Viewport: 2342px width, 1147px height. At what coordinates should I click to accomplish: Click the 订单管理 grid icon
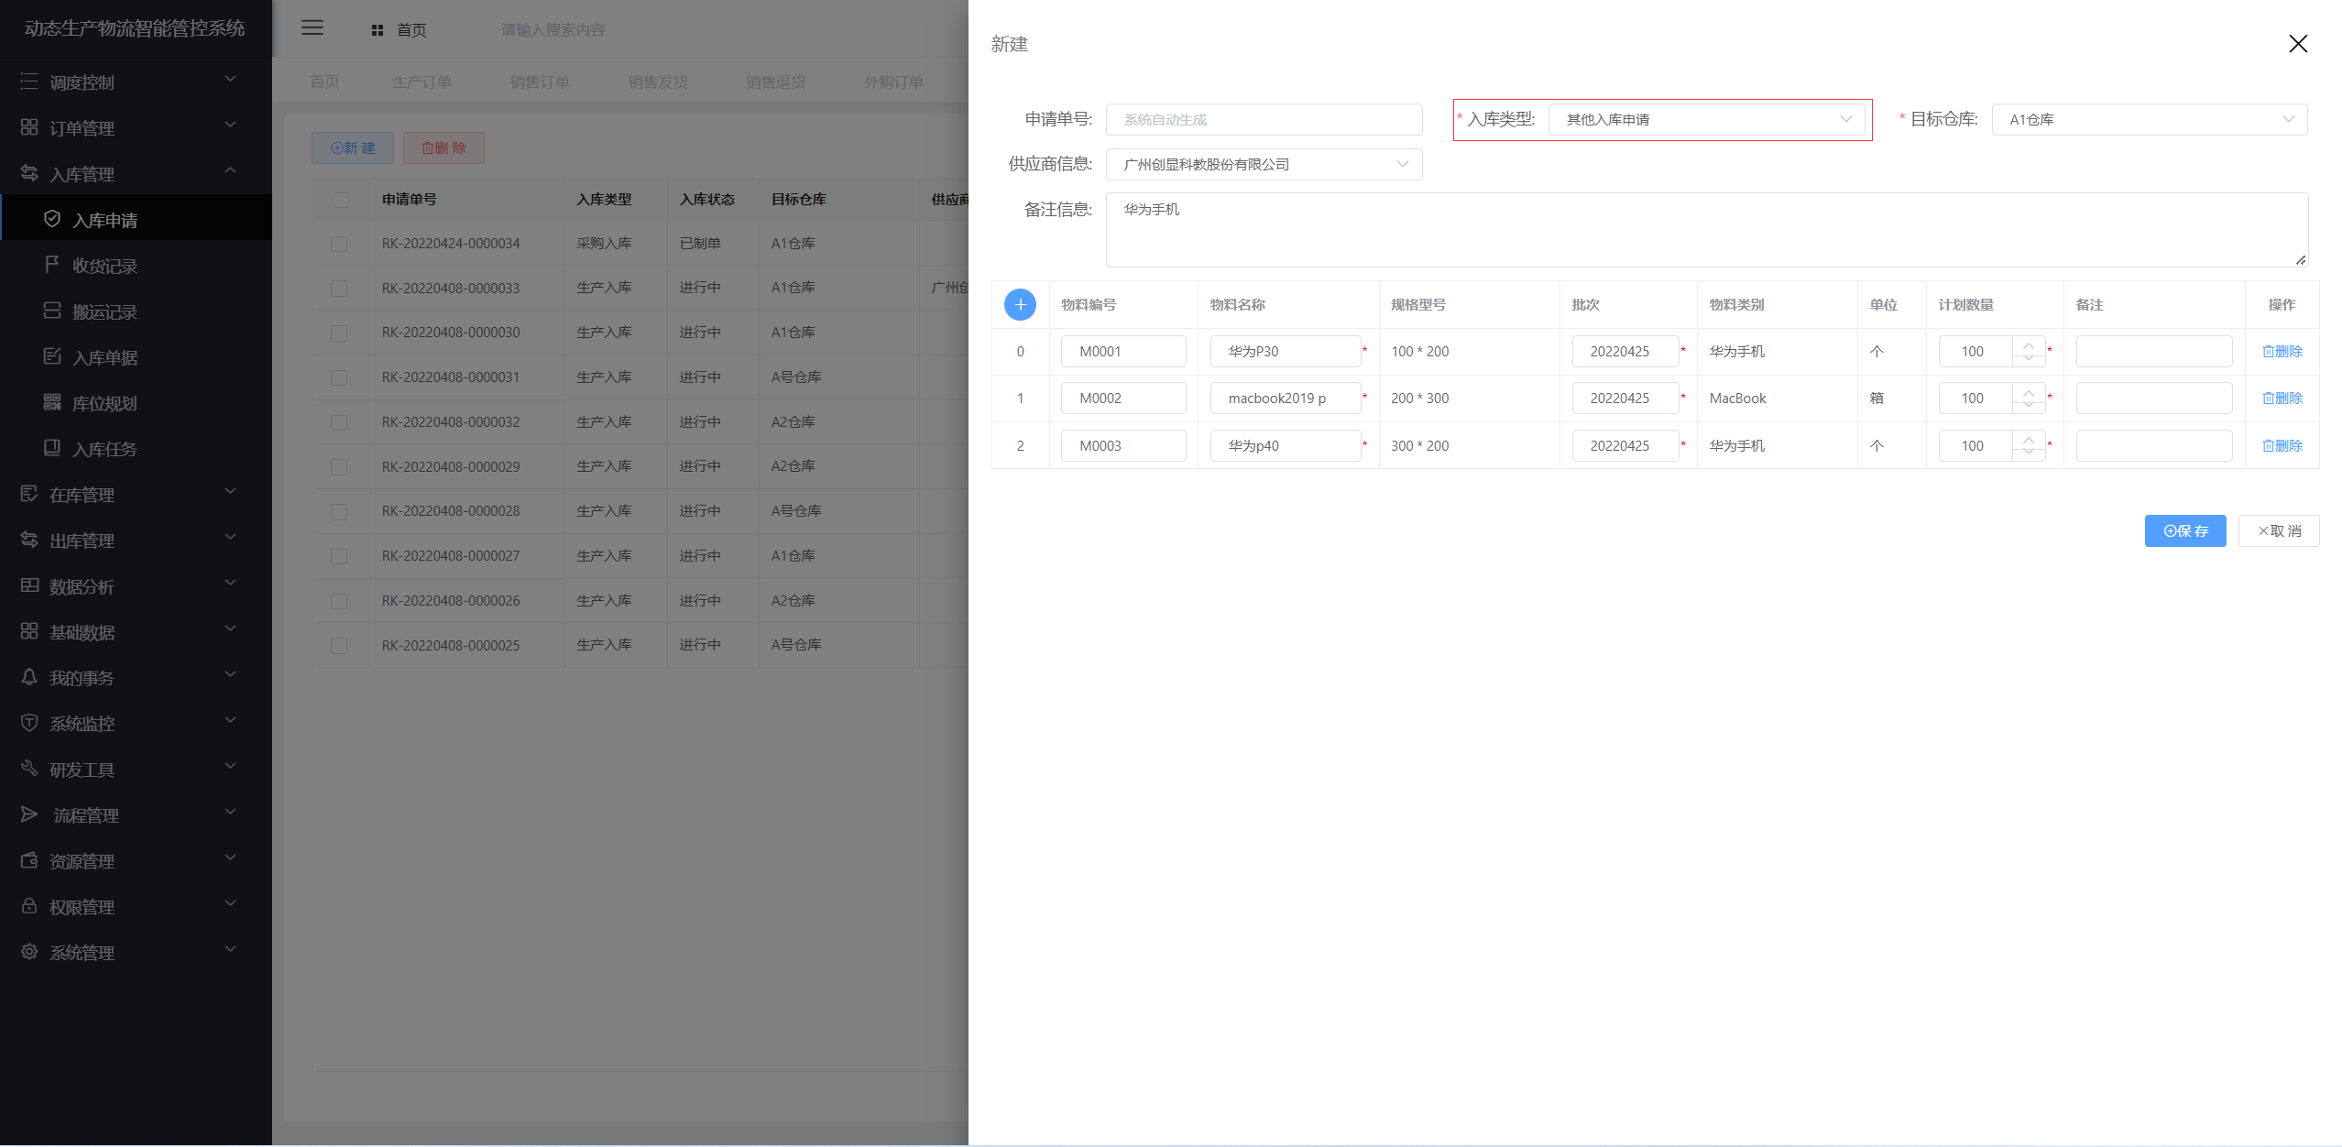pos(29,127)
